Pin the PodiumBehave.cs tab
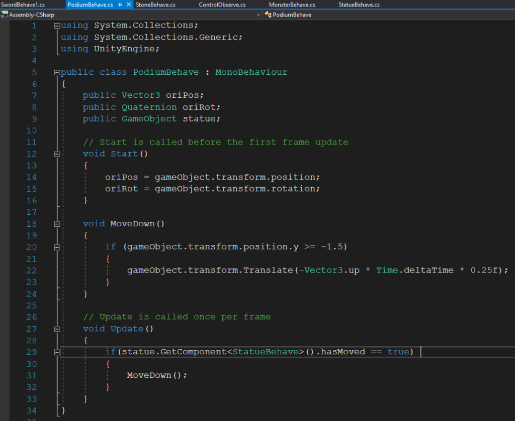This screenshot has width=515, height=421. (x=120, y=5)
